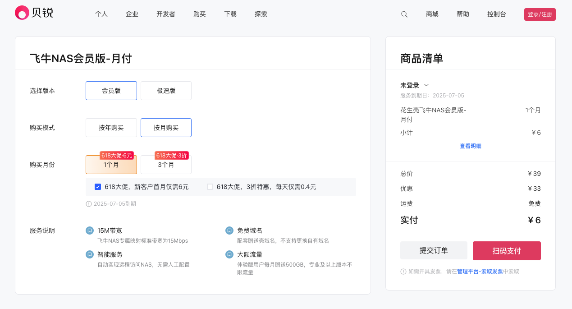The image size is (572, 309).
Task: Click the info icon beside invoice notice
Action: tap(403, 272)
